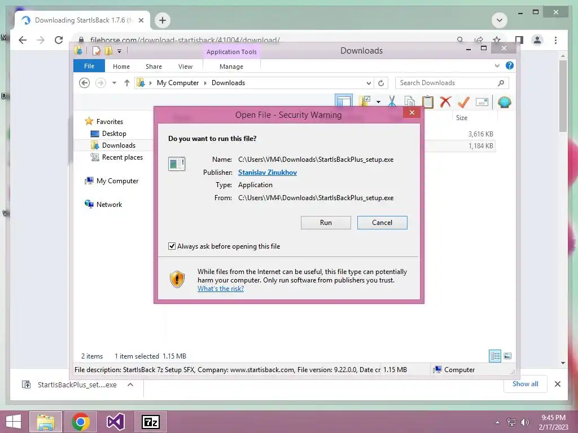Switch to details view icon in status bar
578x433 pixels.
point(495,356)
